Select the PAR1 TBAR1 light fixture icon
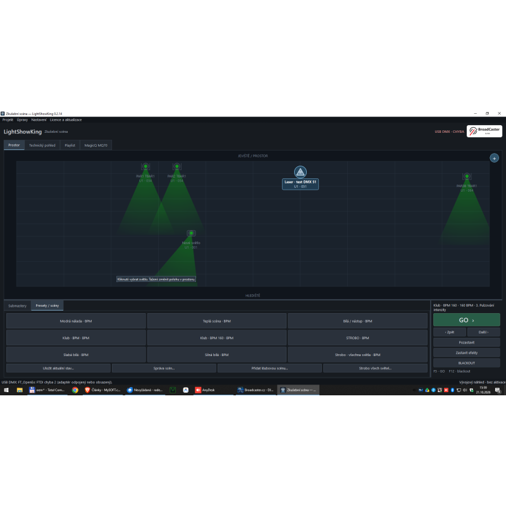 click(145, 166)
